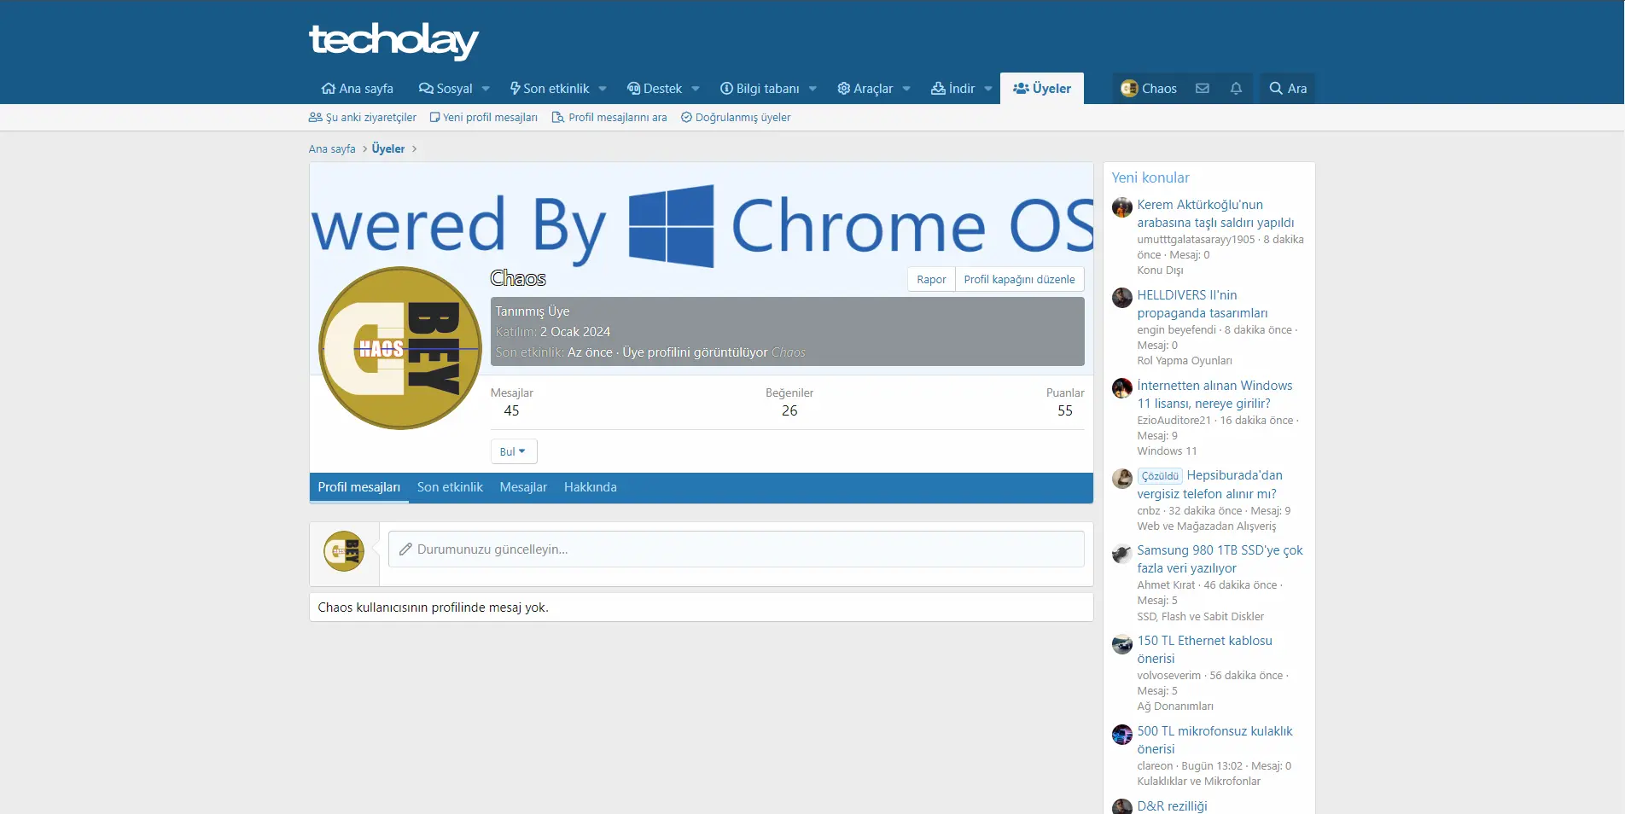Open 500 TL mikrofonsuz kulaklık önerisi thread
The width and height of the screenshot is (1625, 814).
click(x=1214, y=741)
